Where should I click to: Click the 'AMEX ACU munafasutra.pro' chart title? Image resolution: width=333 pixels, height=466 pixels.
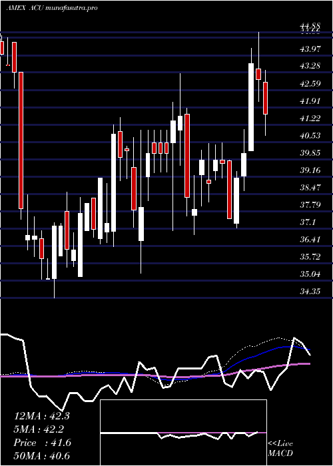52,8
